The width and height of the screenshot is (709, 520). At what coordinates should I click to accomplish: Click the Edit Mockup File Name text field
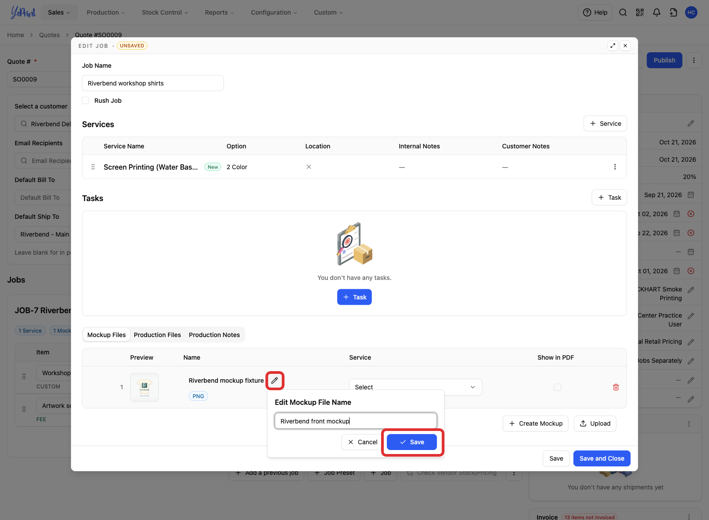(356, 421)
